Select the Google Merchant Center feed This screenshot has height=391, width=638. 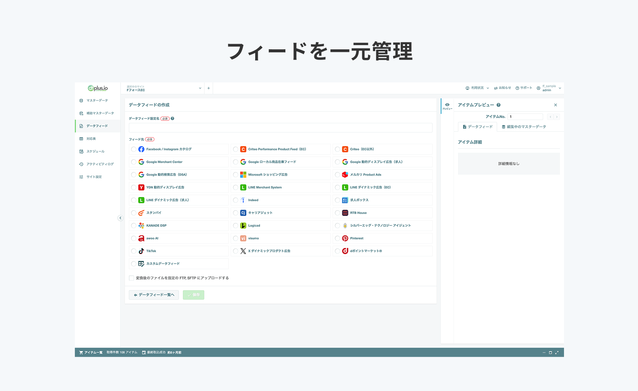pos(133,162)
